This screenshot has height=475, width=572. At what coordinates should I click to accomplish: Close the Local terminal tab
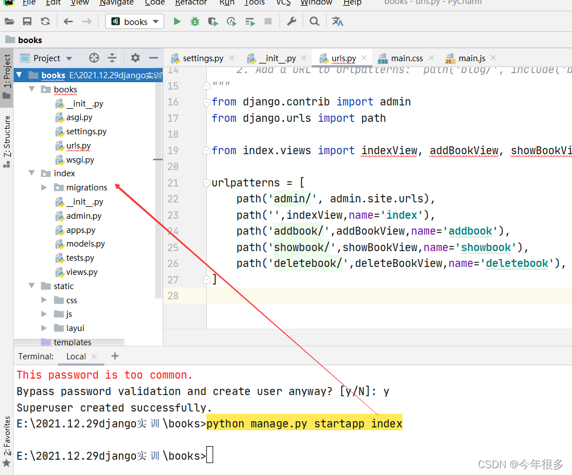pos(94,357)
